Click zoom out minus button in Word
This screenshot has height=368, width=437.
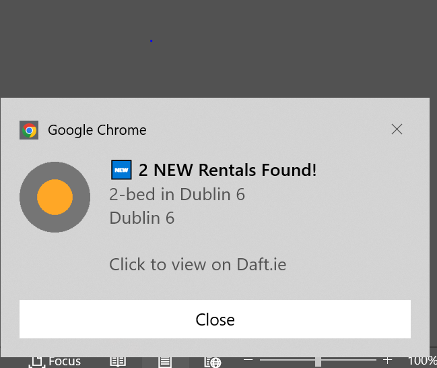click(x=248, y=360)
